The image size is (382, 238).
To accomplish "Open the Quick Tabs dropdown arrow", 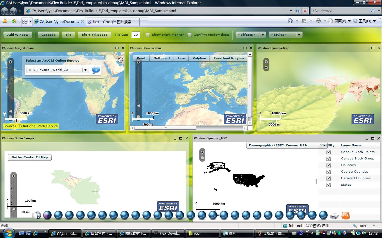I will [30, 21].
